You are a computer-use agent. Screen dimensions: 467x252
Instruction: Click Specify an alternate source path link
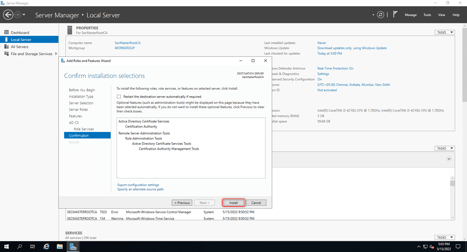tap(140, 189)
